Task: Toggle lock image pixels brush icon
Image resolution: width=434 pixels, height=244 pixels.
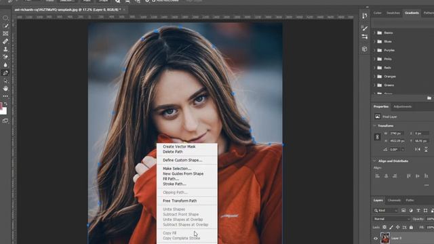Action: coord(391,227)
